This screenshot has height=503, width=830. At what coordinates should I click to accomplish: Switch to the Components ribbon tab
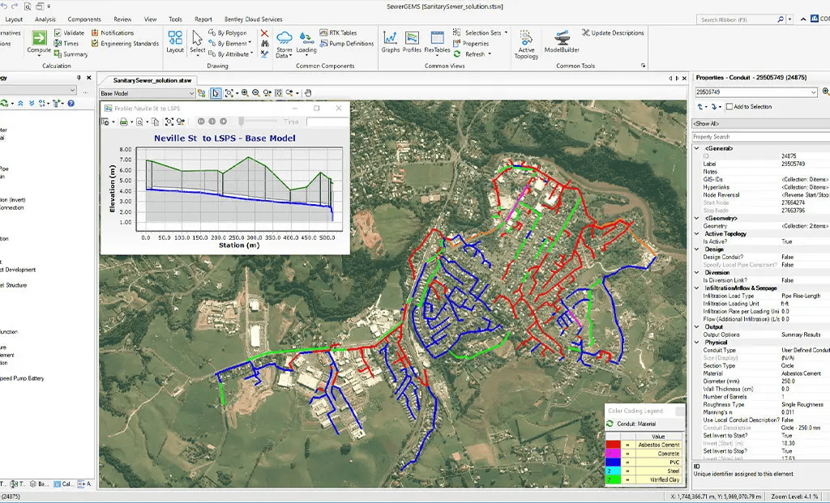point(84,19)
